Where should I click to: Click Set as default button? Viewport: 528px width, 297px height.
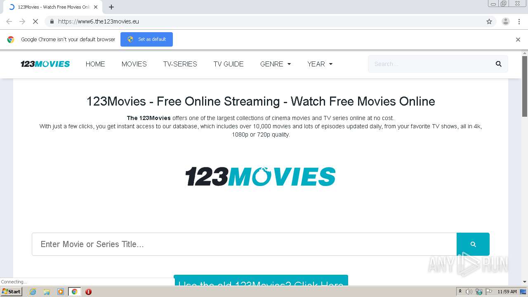click(146, 39)
